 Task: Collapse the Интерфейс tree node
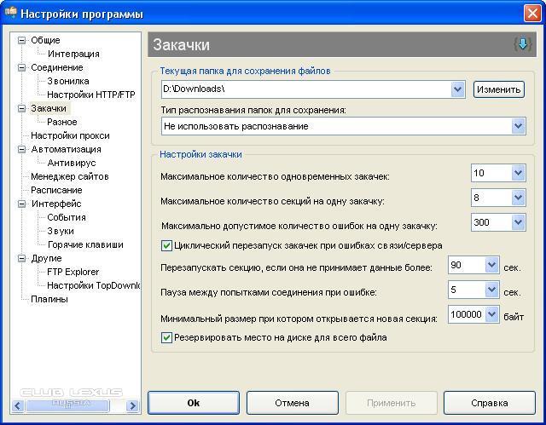click(22, 204)
